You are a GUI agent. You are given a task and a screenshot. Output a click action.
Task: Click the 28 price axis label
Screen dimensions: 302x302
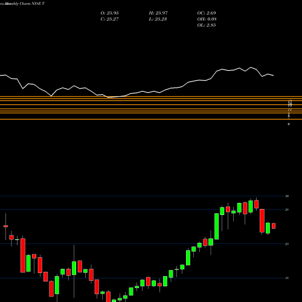point(287,210)
